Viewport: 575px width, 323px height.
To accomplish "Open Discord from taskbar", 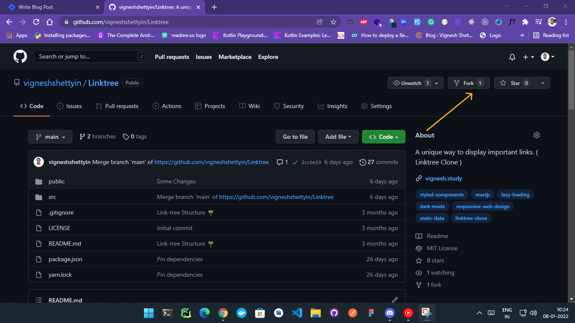I will pos(389,313).
